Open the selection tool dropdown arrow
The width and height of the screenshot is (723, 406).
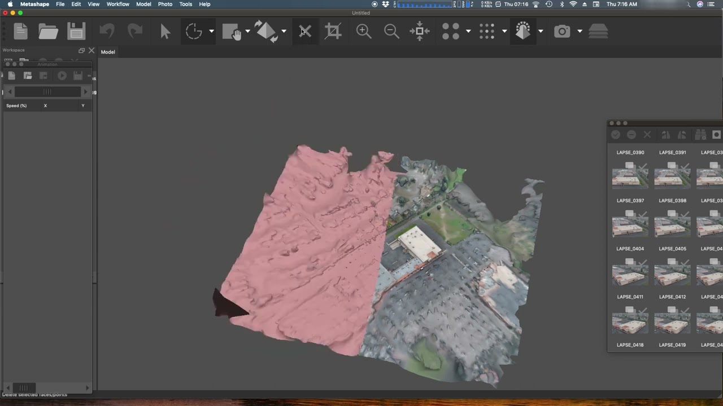tap(211, 32)
